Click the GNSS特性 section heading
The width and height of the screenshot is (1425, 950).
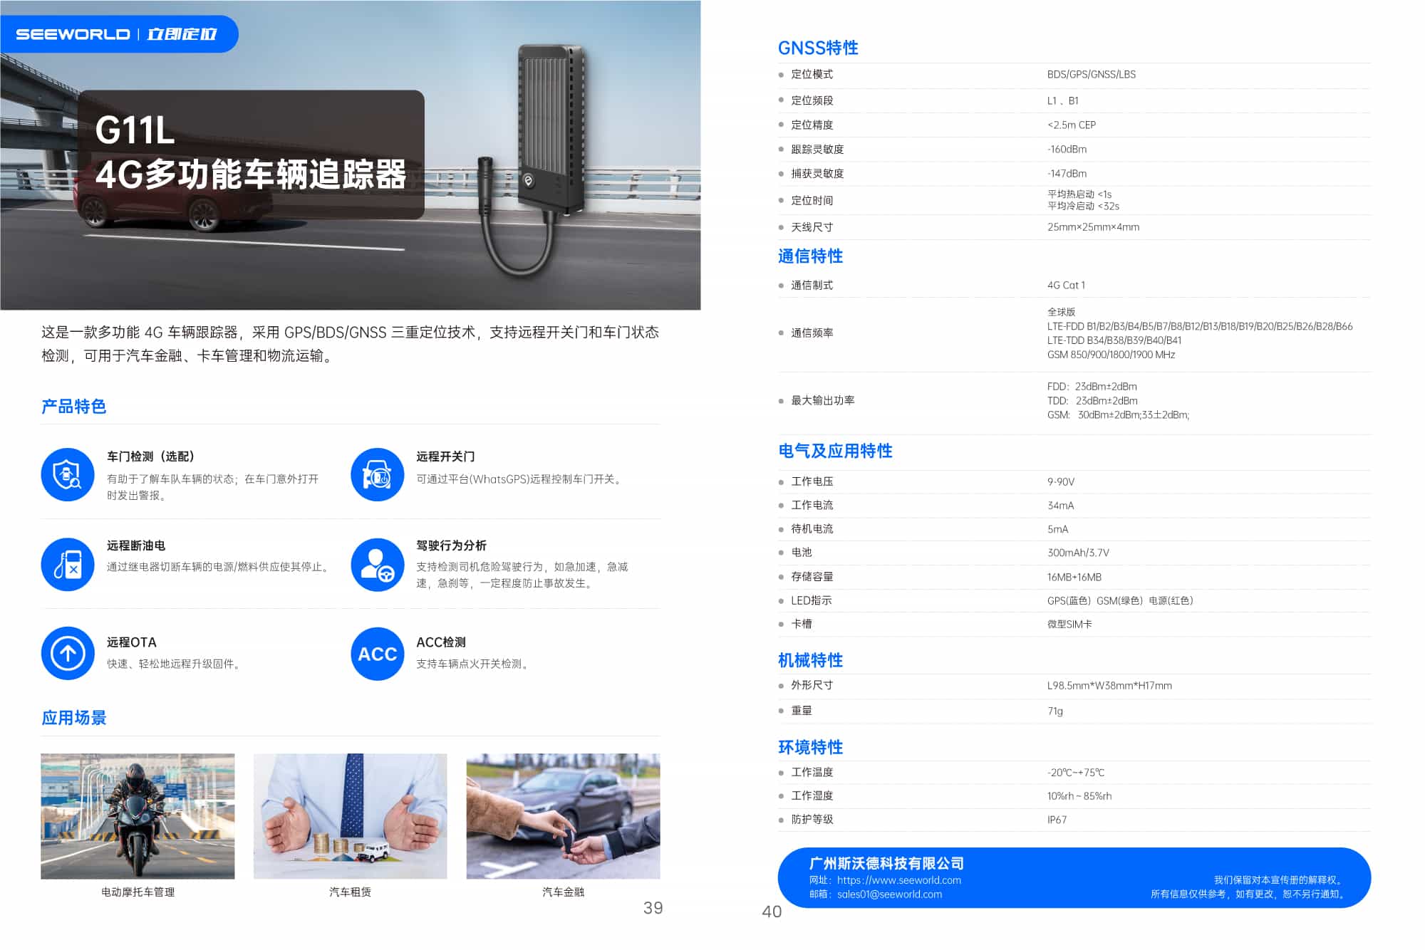coord(817,48)
